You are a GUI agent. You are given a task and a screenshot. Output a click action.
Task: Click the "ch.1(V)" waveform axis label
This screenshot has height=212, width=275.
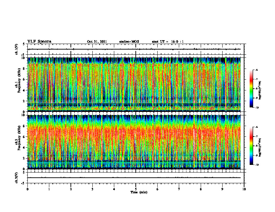pos(16,49)
